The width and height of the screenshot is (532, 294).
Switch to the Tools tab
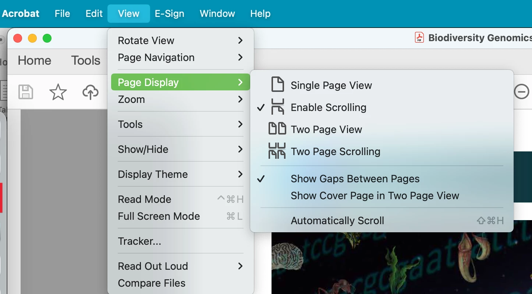coord(86,60)
